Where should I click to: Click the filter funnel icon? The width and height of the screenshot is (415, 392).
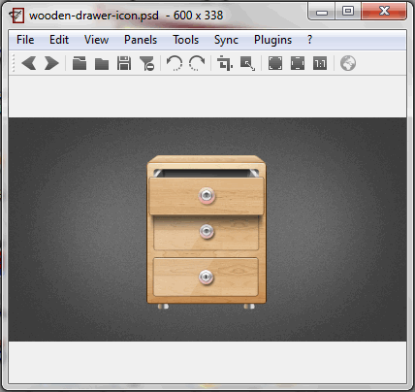click(x=146, y=63)
